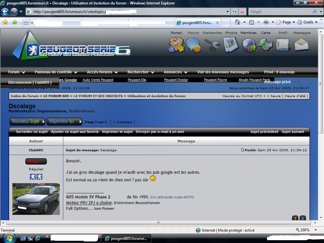Expand the Accès forums dropdown menu
The image size is (324, 243).
tap(102, 72)
